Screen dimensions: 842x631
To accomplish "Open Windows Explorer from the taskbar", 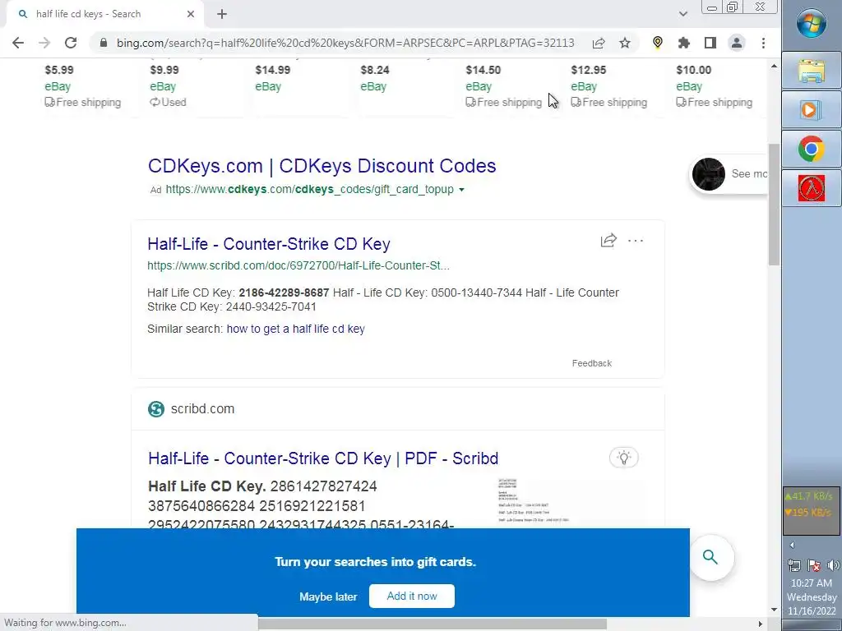I will (812, 71).
